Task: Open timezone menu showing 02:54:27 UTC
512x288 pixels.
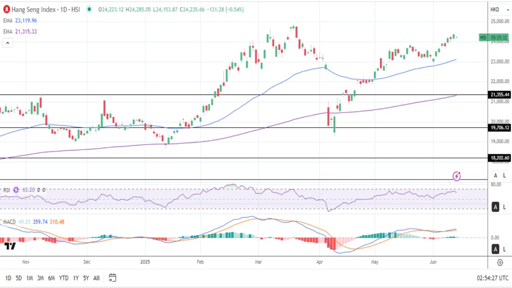Action: coord(492,278)
